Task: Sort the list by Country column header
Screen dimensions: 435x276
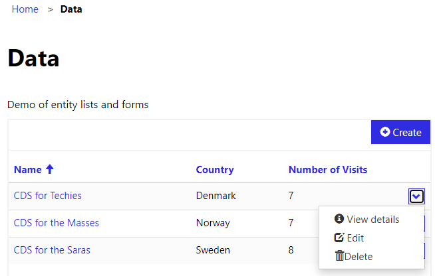Action: pos(215,170)
